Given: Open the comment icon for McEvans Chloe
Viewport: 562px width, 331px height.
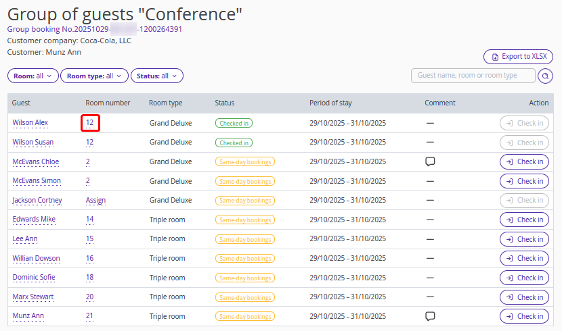Looking at the screenshot, I should (x=429, y=162).
